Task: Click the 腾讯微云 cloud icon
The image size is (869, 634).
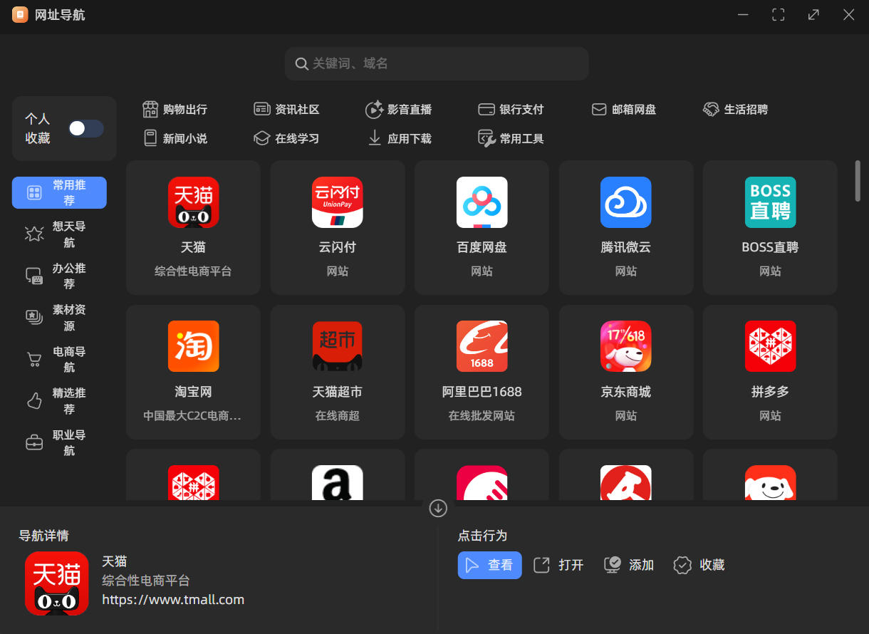Action: 625,202
